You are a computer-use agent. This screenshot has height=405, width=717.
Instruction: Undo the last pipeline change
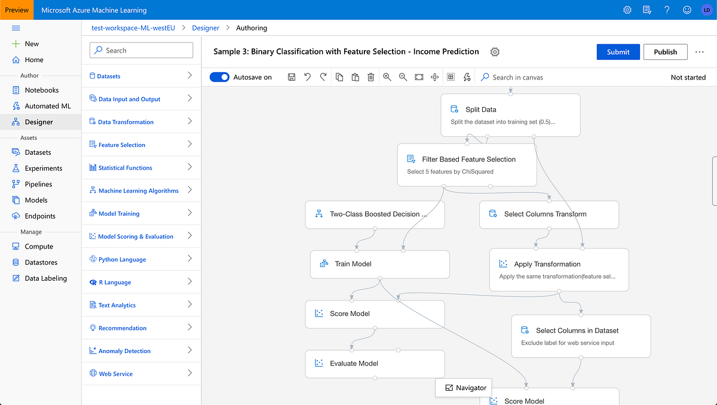(x=307, y=77)
